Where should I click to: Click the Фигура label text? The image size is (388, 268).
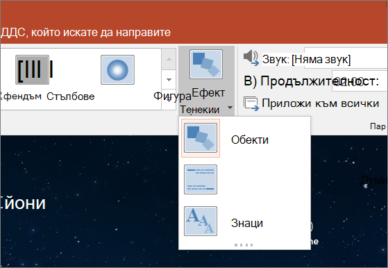click(x=172, y=96)
